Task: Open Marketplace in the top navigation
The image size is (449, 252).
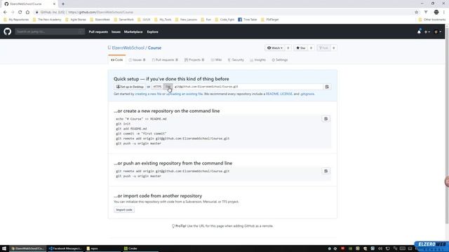Action: [133, 31]
